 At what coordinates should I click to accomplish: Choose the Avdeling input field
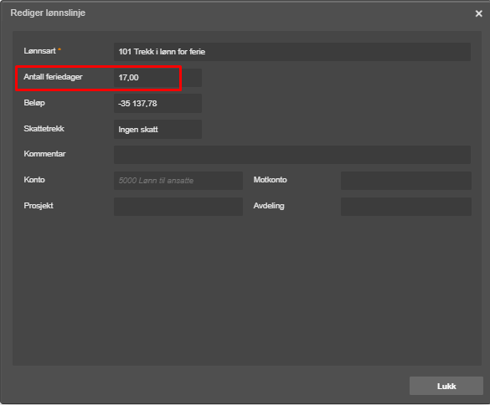(x=406, y=207)
